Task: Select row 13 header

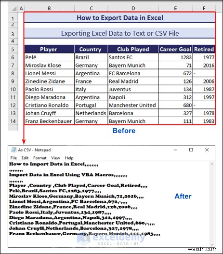Action: 13,113
